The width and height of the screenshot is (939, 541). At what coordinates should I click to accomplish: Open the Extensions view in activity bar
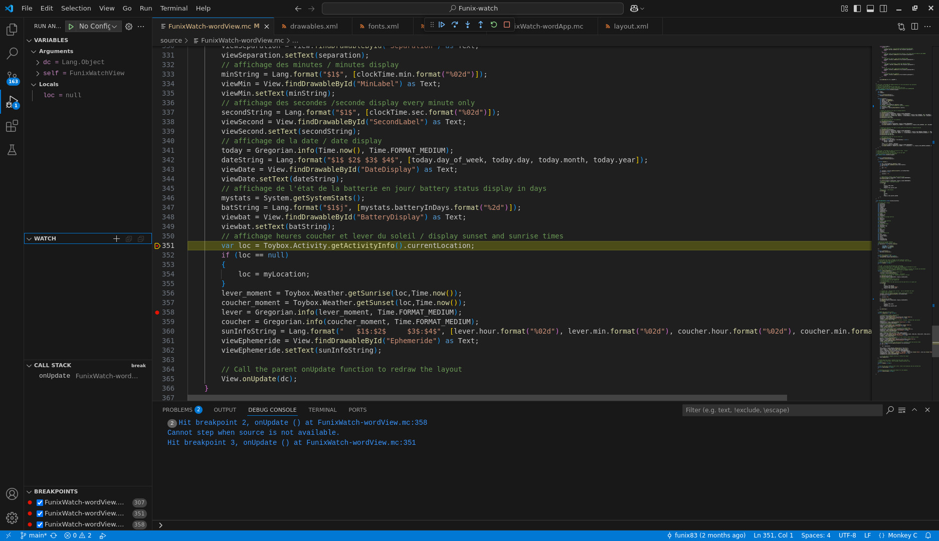tap(12, 126)
